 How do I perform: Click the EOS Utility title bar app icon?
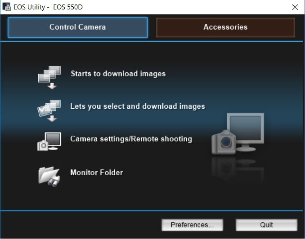(x=7, y=7)
